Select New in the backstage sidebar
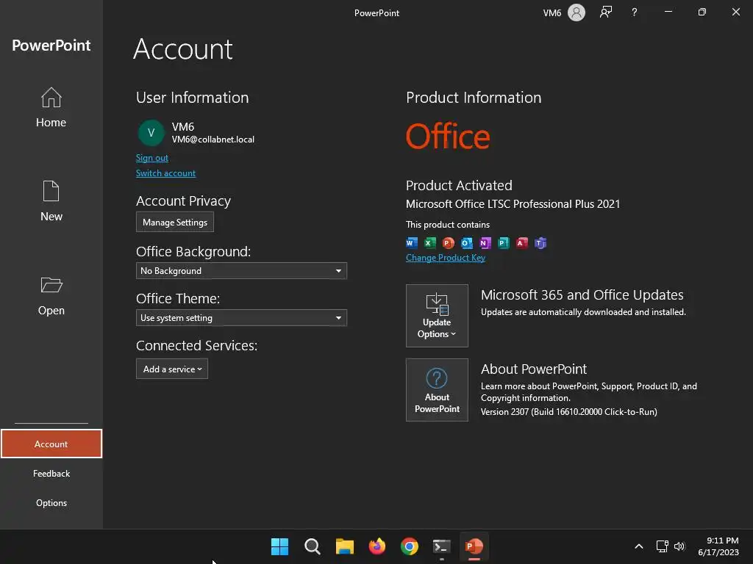 (51, 201)
